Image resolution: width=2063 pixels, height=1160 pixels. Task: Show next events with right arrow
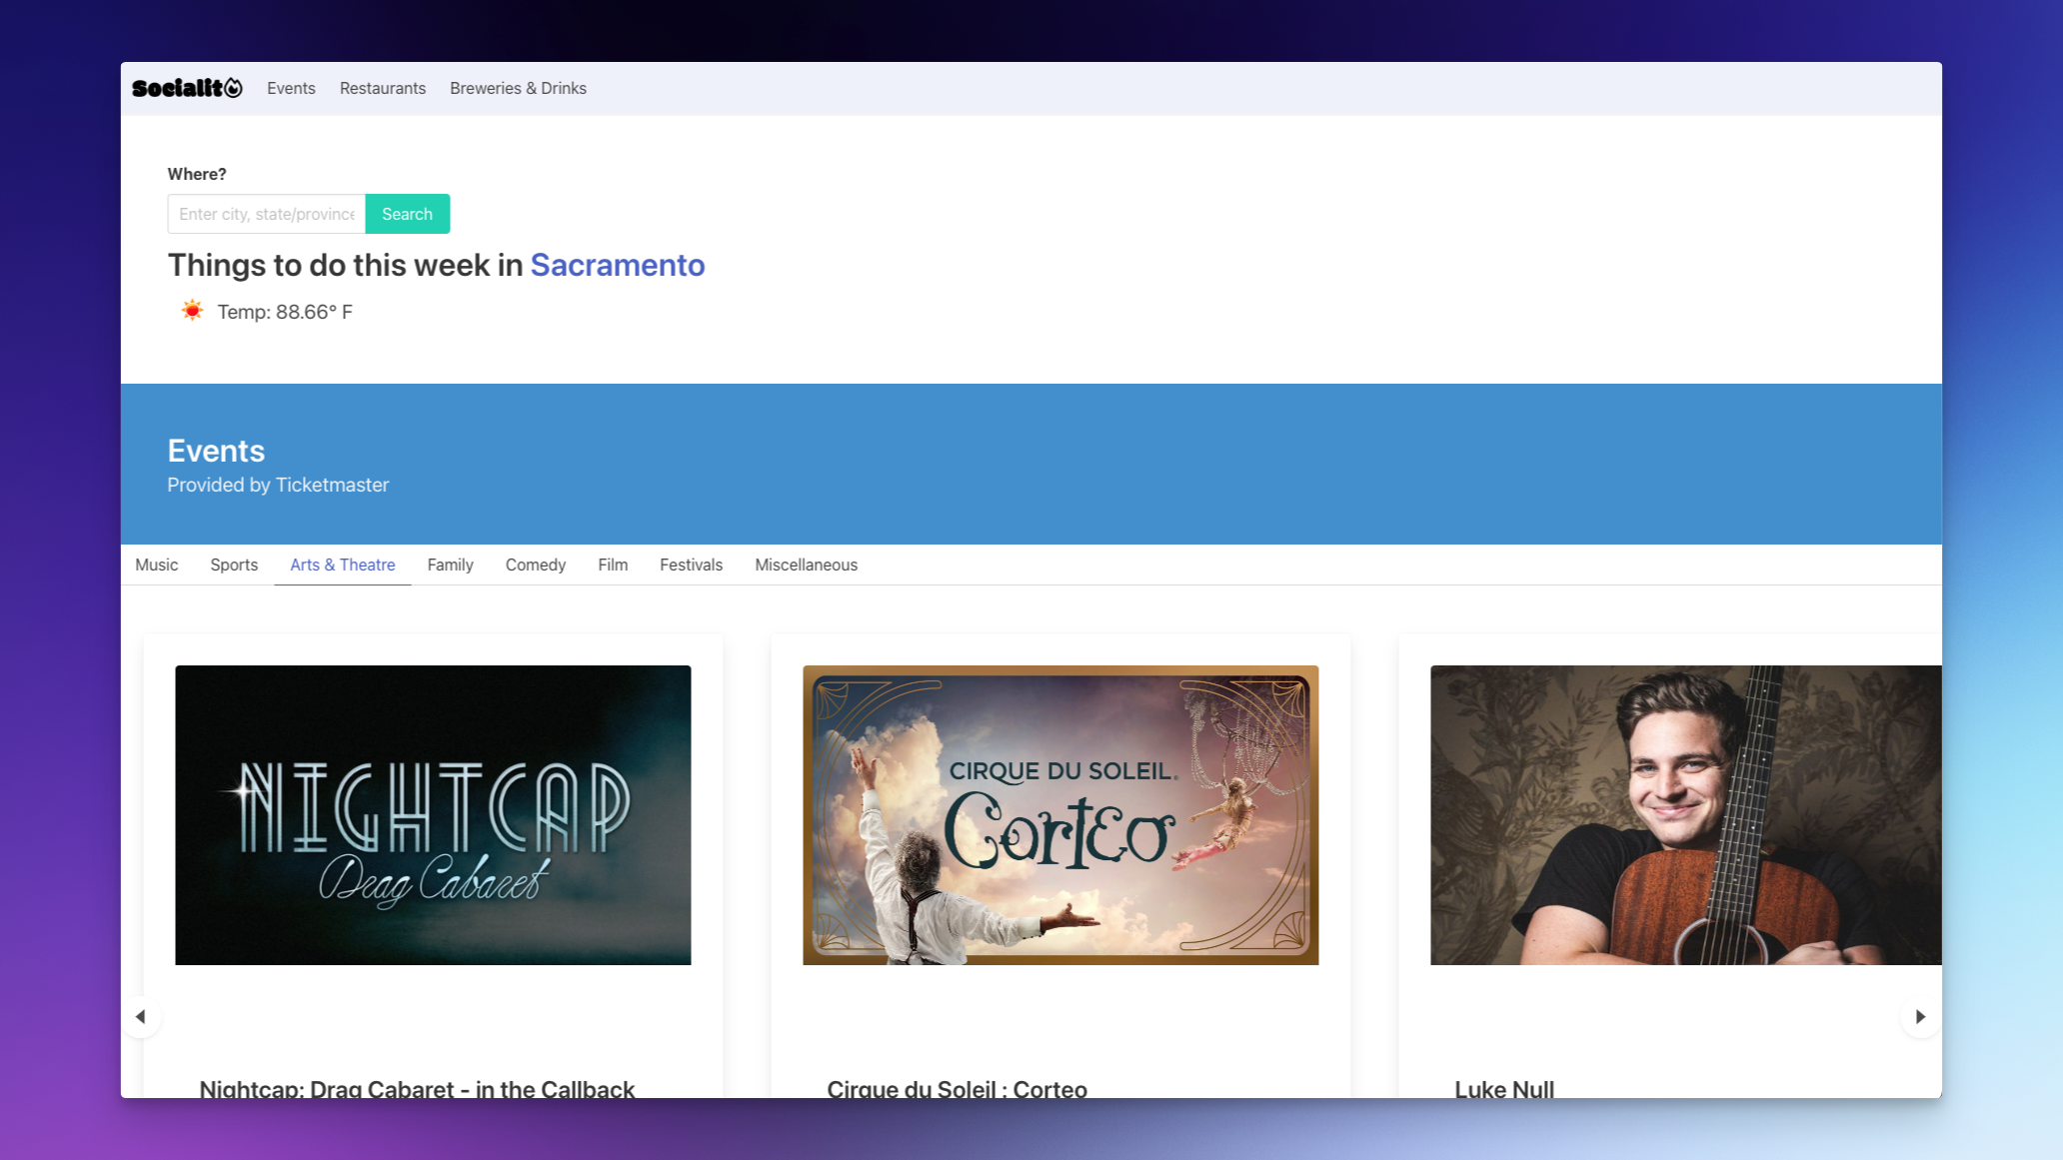pos(1920,1017)
